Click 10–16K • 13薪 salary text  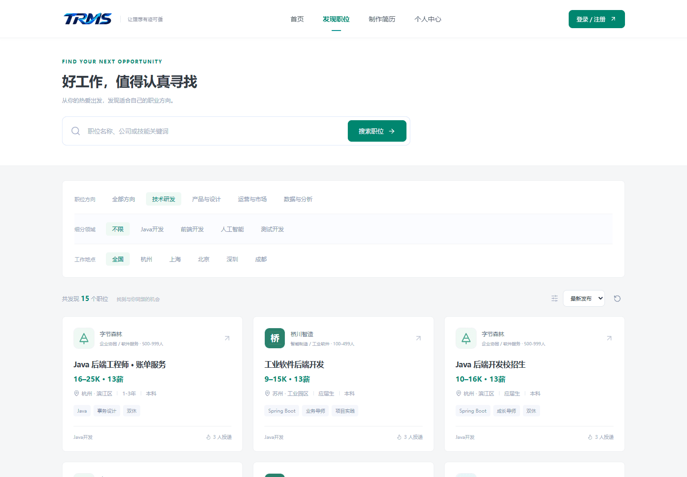[x=480, y=379]
